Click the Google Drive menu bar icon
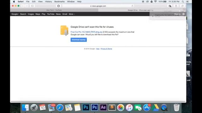 (x=151, y=2)
